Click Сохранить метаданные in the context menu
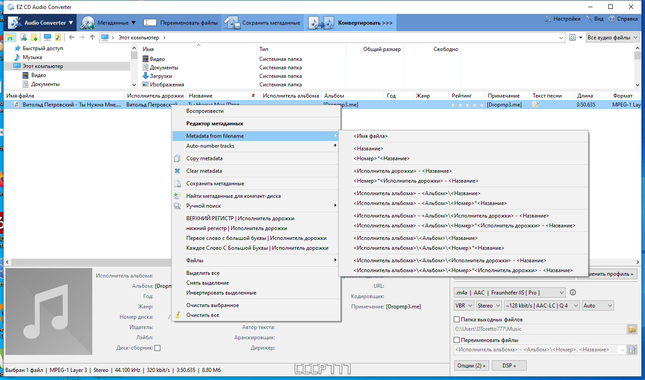 (256, 184)
